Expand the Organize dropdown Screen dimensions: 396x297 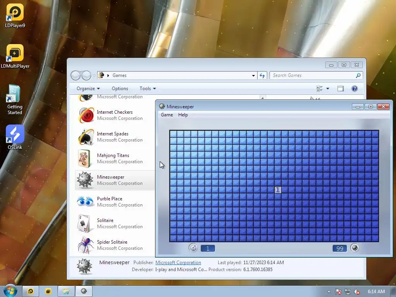point(88,89)
